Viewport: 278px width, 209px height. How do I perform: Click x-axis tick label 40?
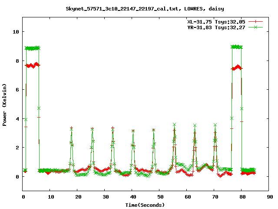coord(133,197)
